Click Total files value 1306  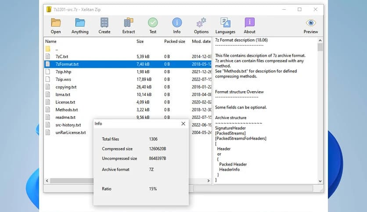153,139
